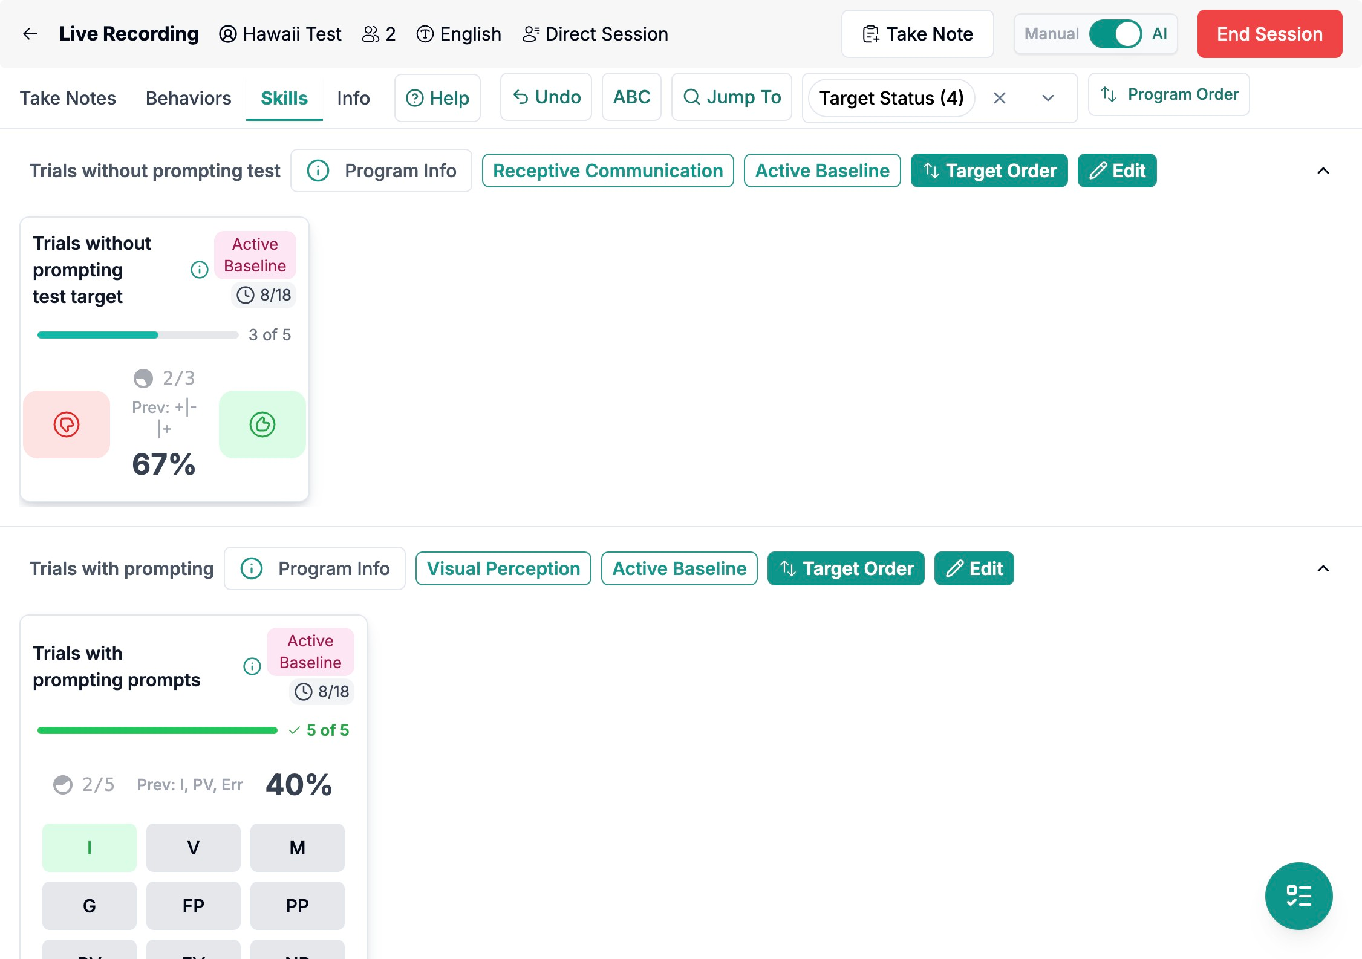This screenshot has height=959, width=1362.
Task: Click the green thumbs-up correct trial button
Action: [262, 424]
